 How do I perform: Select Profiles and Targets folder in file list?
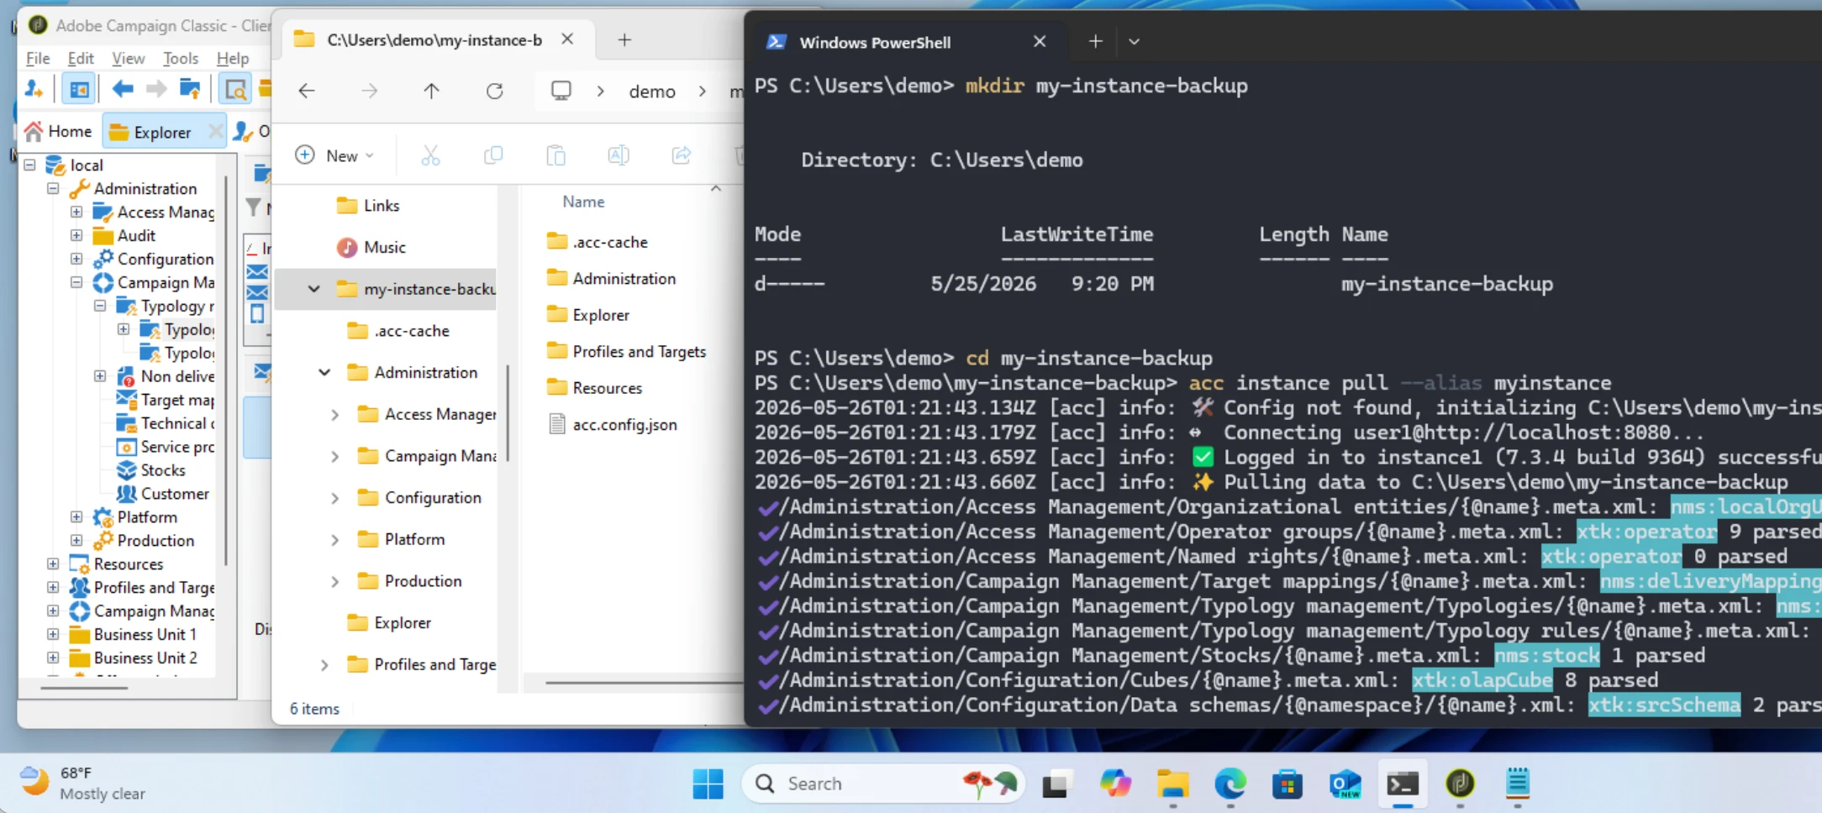(639, 351)
